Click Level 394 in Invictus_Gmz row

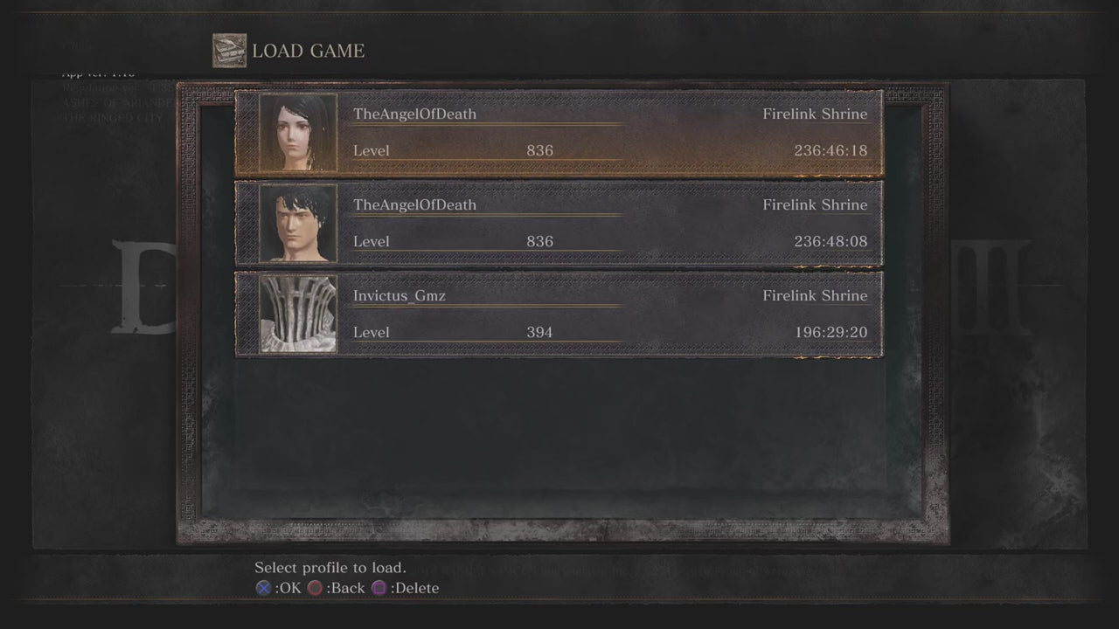coord(453,332)
